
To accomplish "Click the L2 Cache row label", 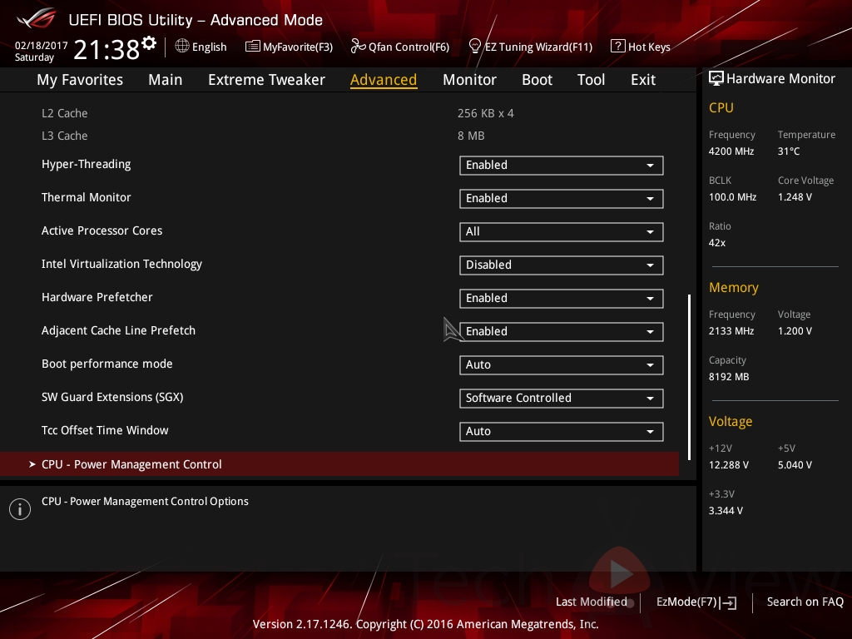I will point(65,113).
